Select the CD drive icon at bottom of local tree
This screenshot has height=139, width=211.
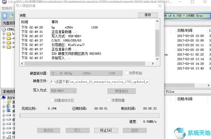tap(9, 137)
